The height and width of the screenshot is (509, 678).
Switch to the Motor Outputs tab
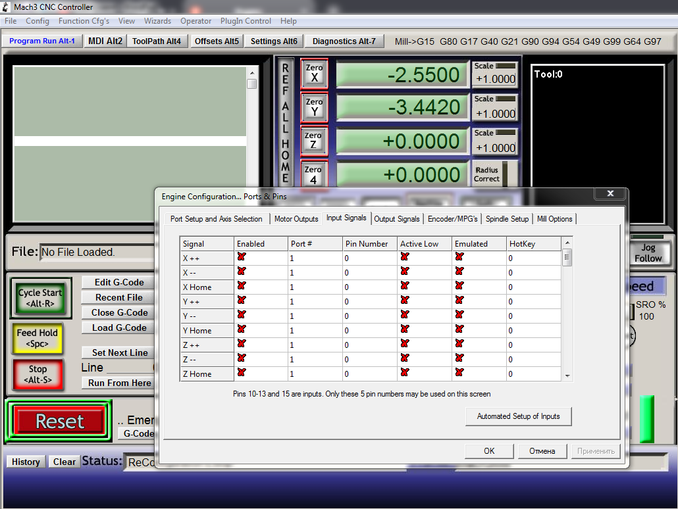[x=296, y=219]
